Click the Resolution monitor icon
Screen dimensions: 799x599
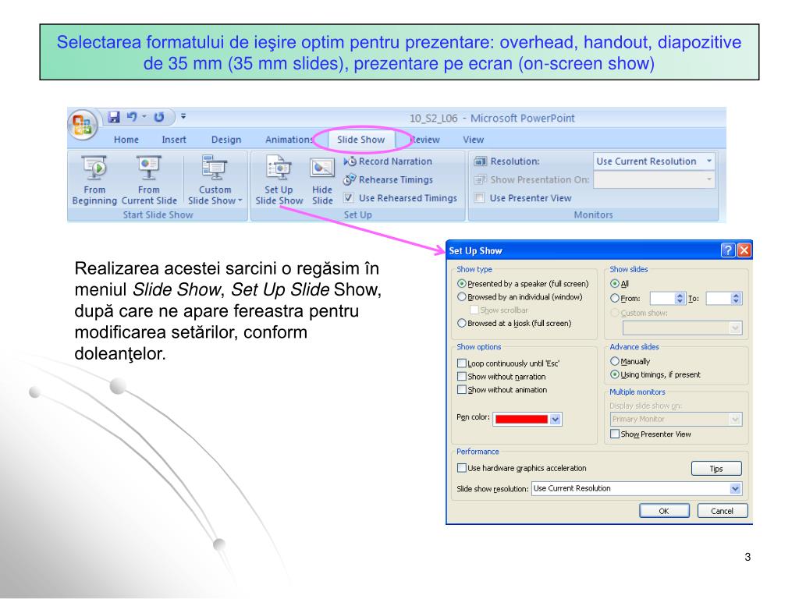click(480, 161)
